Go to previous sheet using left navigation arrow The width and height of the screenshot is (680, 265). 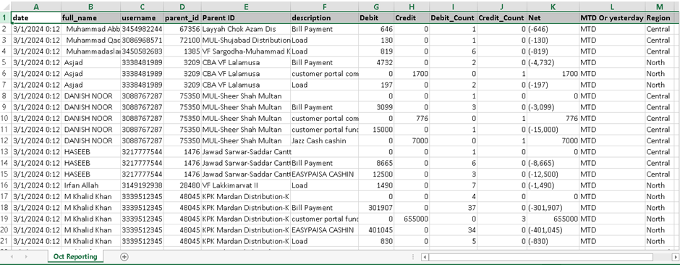[12, 257]
